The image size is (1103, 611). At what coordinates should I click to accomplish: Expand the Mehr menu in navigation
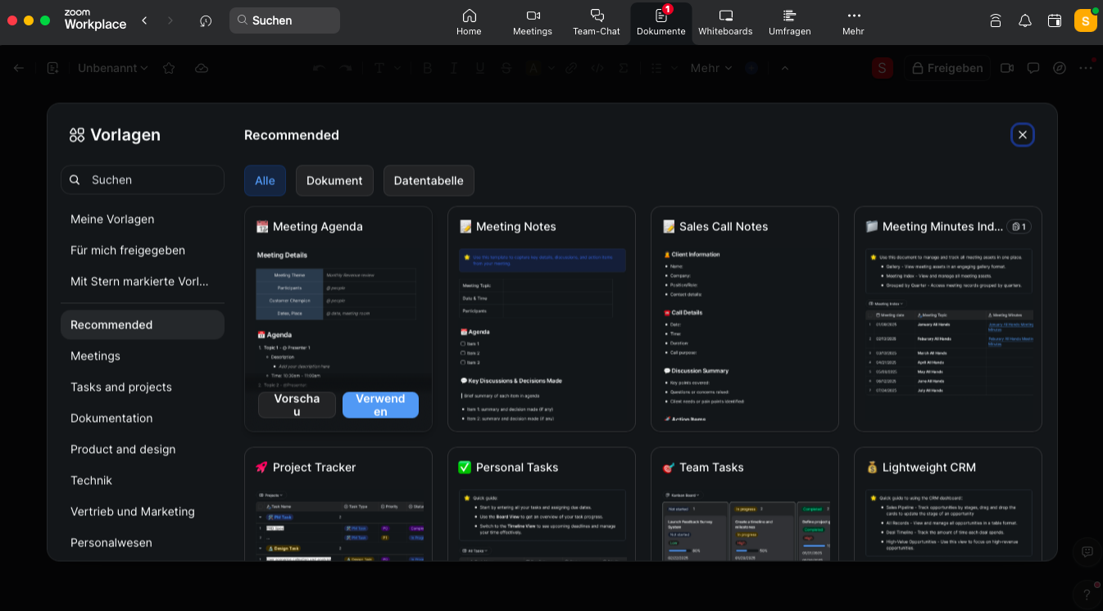853,22
